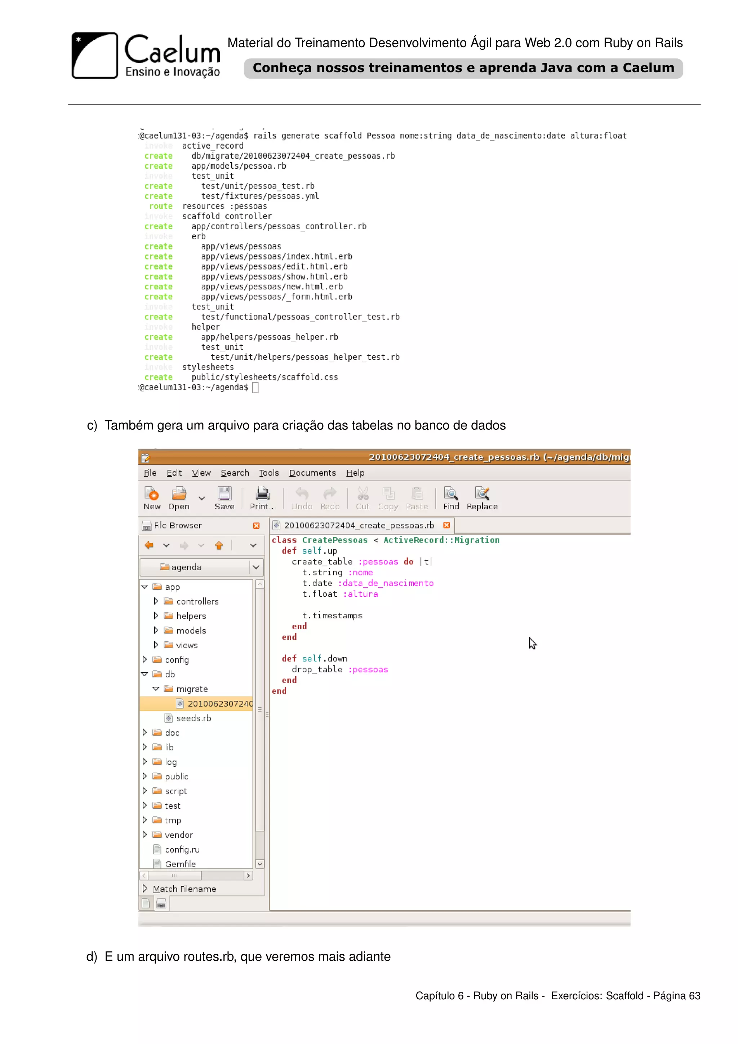Collapse the db folder
Screen dimensions: 738x1044
click(145, 674)
